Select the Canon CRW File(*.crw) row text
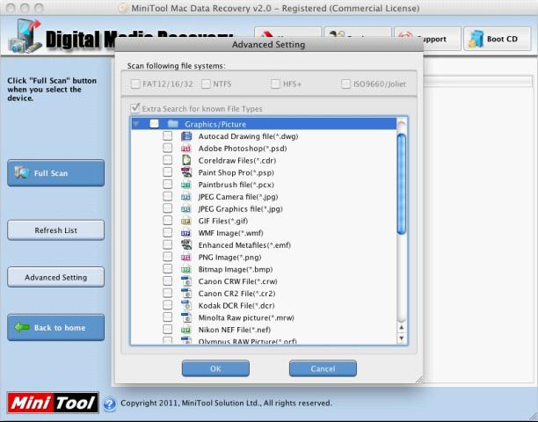The width and height of the screenshot is (538, 422). pos(237,281)
